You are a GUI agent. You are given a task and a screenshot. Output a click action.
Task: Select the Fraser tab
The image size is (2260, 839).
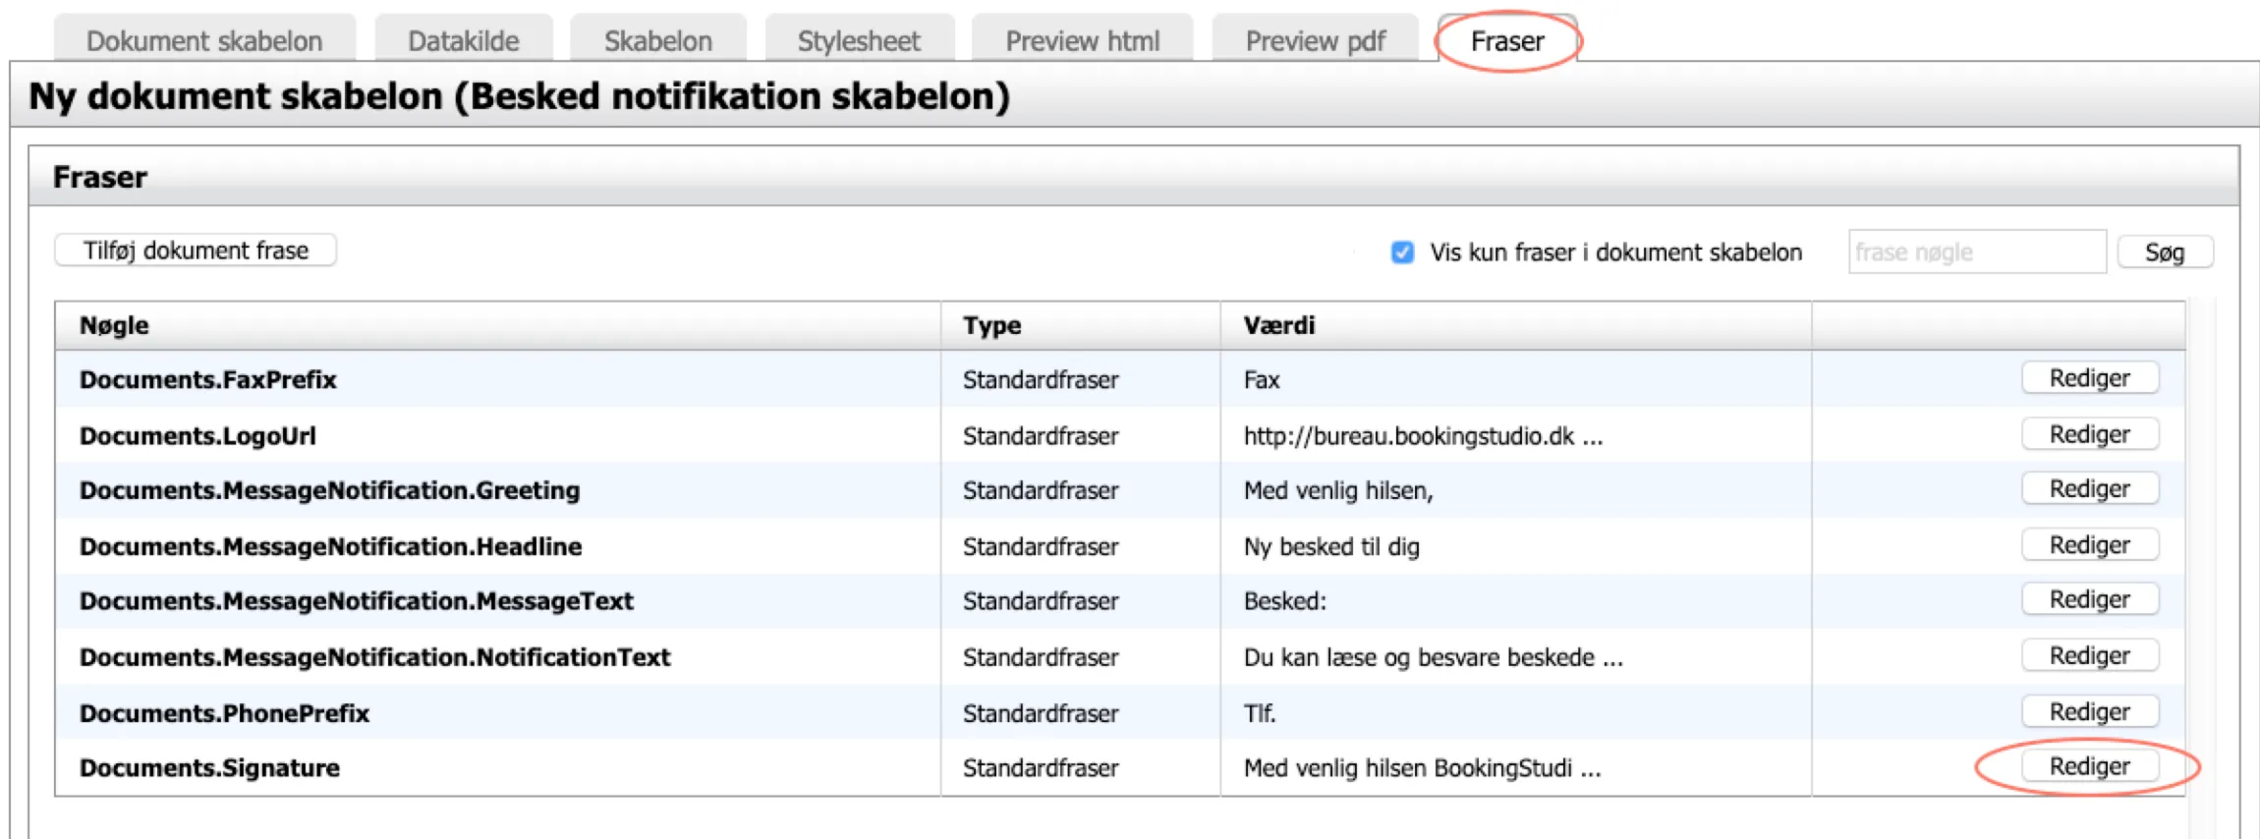pos(1507,40)
